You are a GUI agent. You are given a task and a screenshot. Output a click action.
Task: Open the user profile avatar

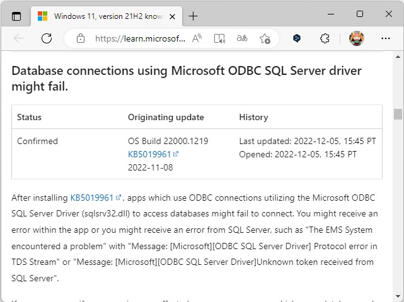(x=357, y=38)
